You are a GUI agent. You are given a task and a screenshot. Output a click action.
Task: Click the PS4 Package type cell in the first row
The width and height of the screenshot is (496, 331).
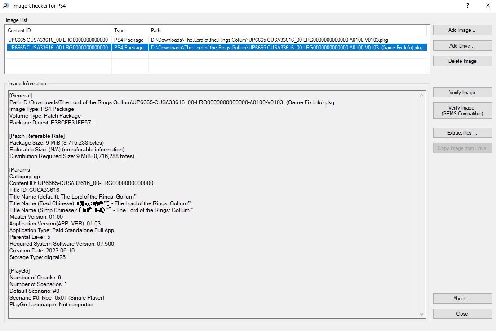click(129, 40)
